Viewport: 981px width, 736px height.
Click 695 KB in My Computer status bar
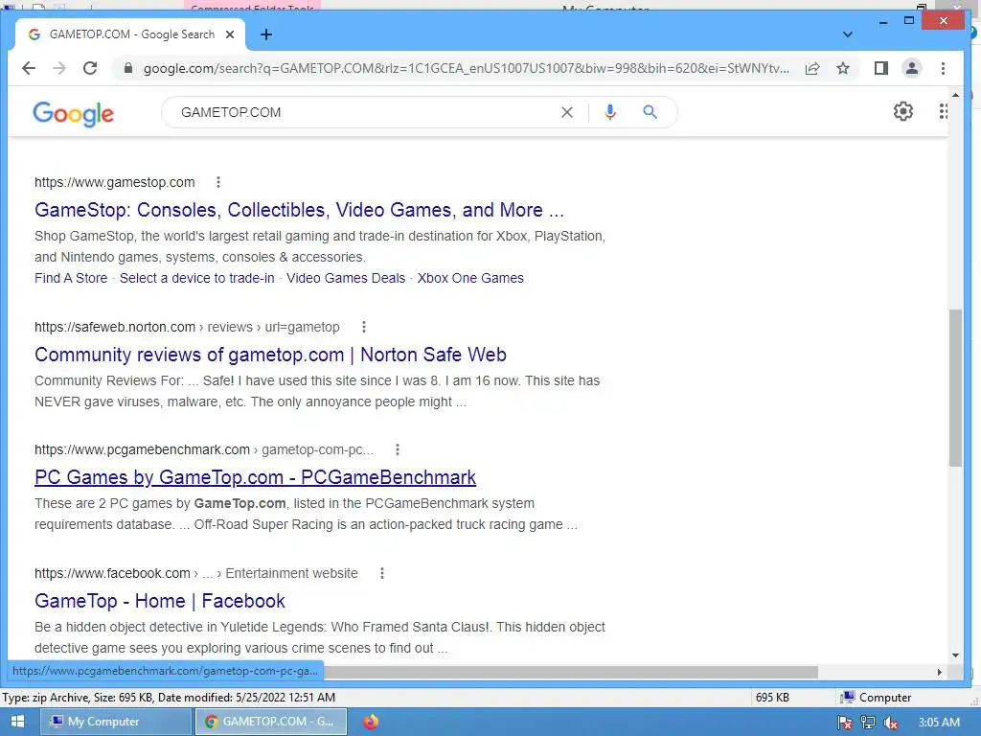(772, 698)
